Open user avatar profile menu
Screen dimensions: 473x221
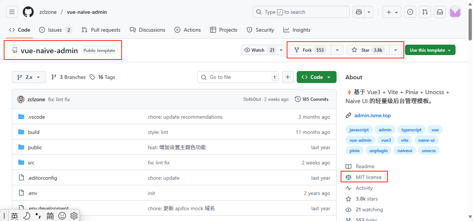click(455, 12)
